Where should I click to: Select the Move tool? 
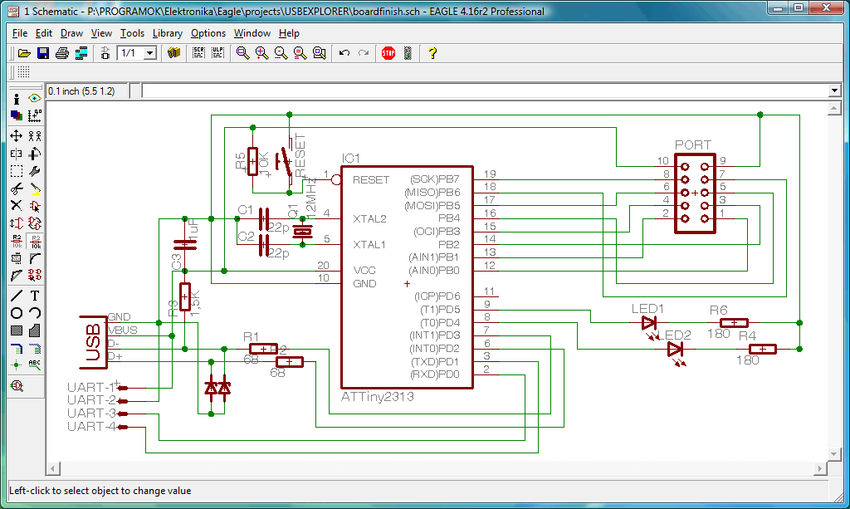pos(16,135)
